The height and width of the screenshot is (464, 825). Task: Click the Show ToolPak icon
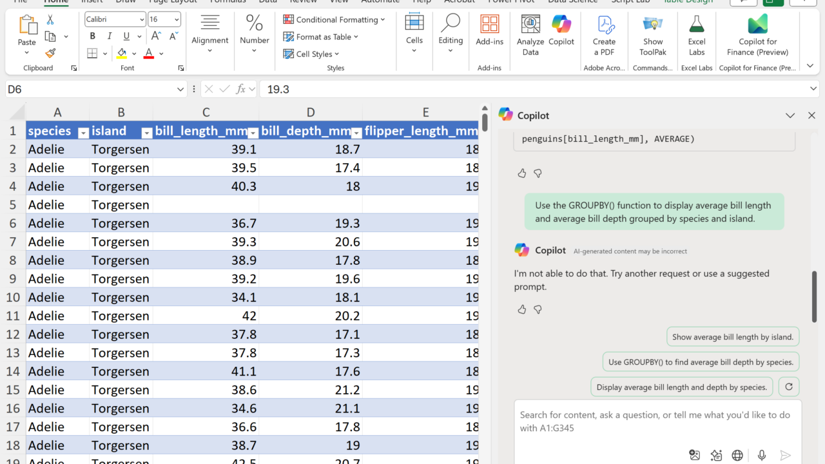653,35
